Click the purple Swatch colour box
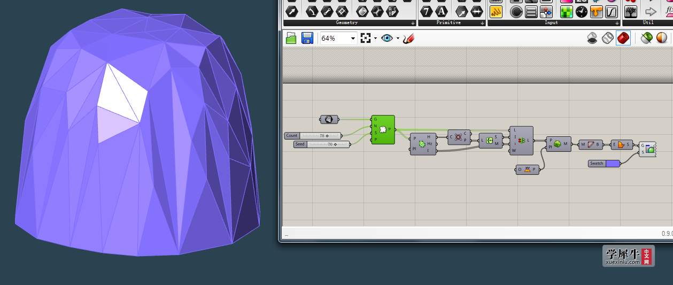This screenshot has height=285, width=673. 613,163
